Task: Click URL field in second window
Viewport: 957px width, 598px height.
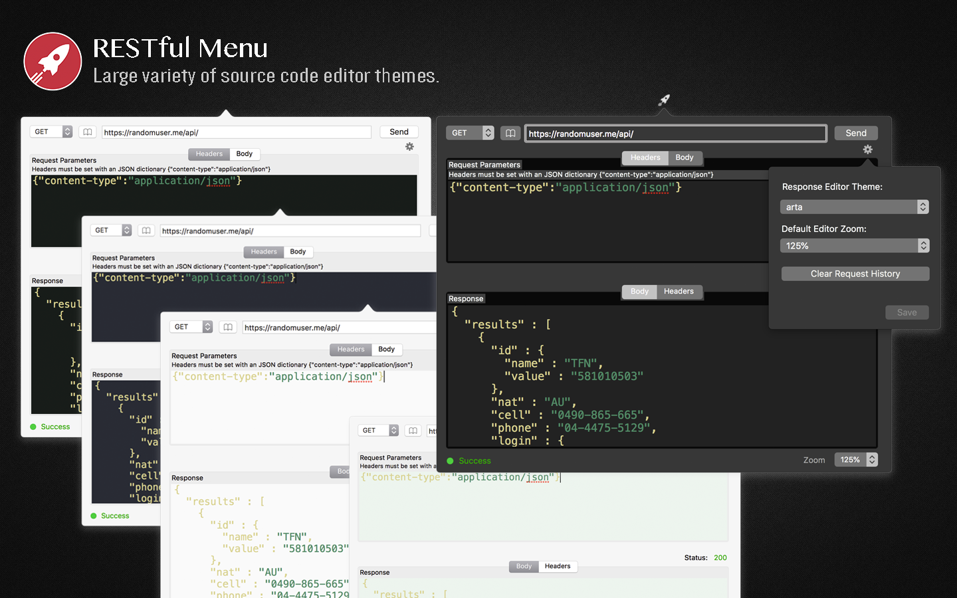Action: point(290,231)
